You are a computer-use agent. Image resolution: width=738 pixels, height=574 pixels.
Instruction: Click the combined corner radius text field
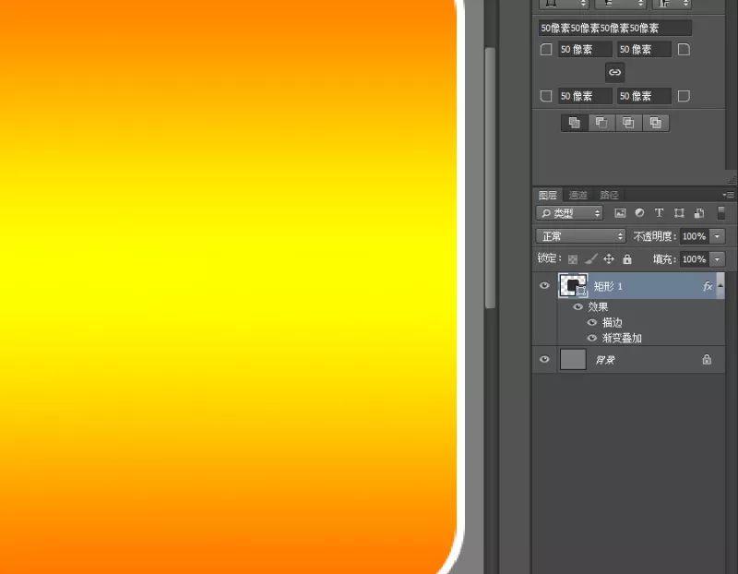click(614, 29)
